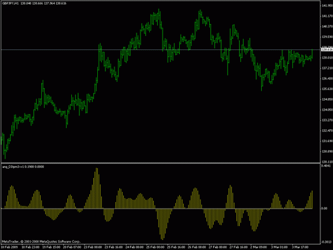Click the 18 Feb 2009 date label
The image size is (333, 250).
[x=9, y=247]
